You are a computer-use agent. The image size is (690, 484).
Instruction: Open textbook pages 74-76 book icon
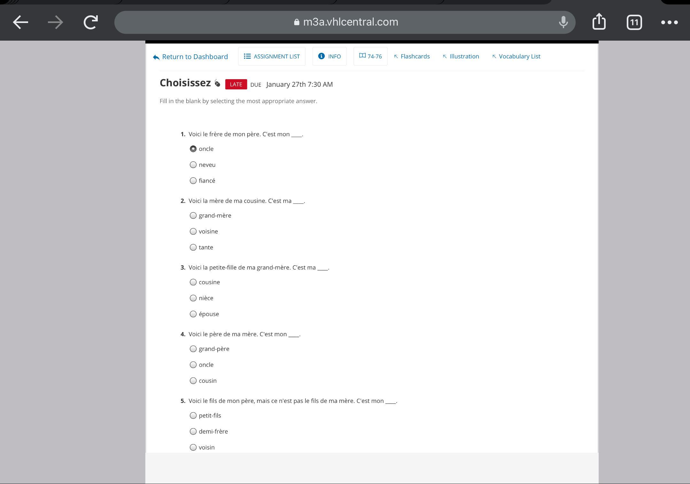[370, 56]
